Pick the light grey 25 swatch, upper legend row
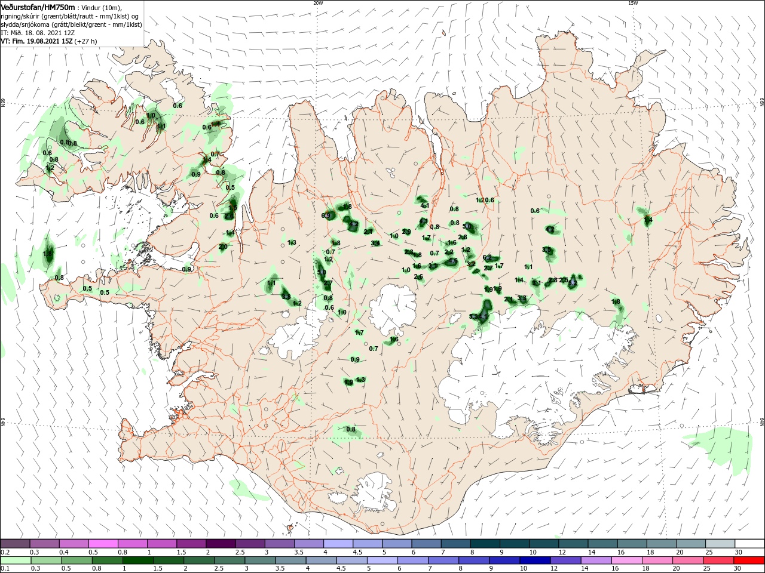765x573 pixels. [720, 544]
